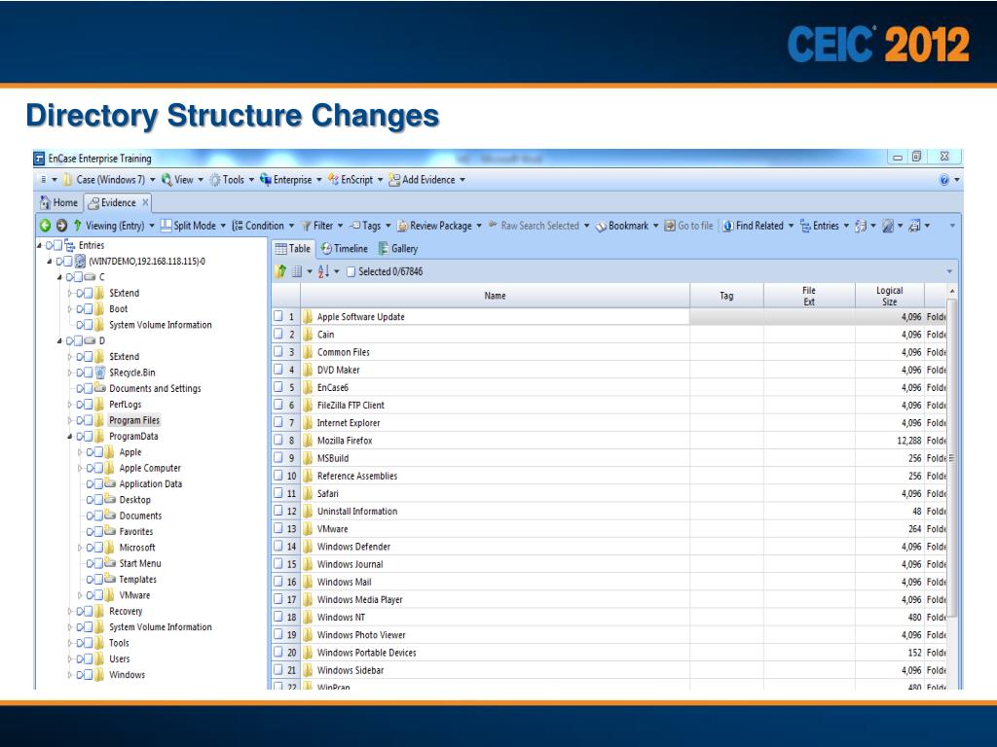Screen dimensions: 997x747
Task: Click the File Ext column header
Action: tap(809, 296)
